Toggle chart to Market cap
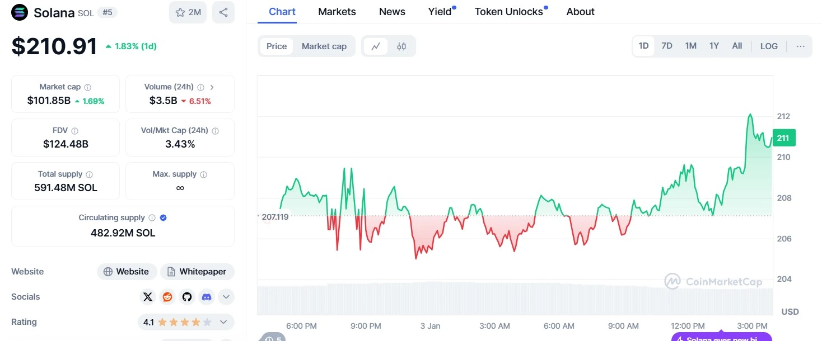The width and height of the screenshot is (822, 341). pyautogui.click(x=324, y=46)
